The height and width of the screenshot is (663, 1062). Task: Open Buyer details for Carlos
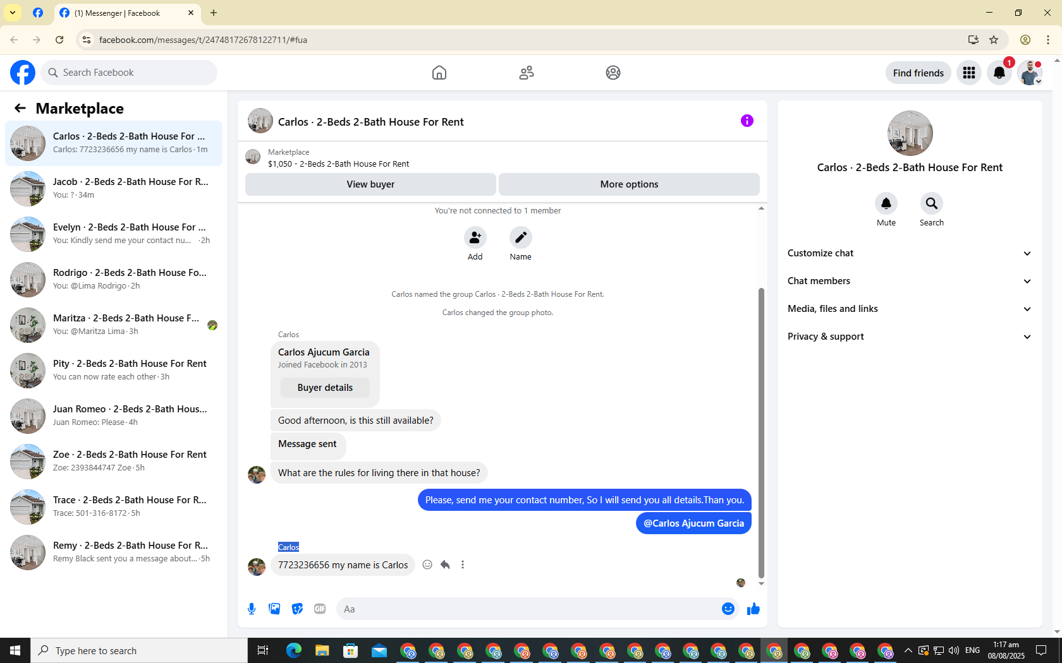[325, 388]
